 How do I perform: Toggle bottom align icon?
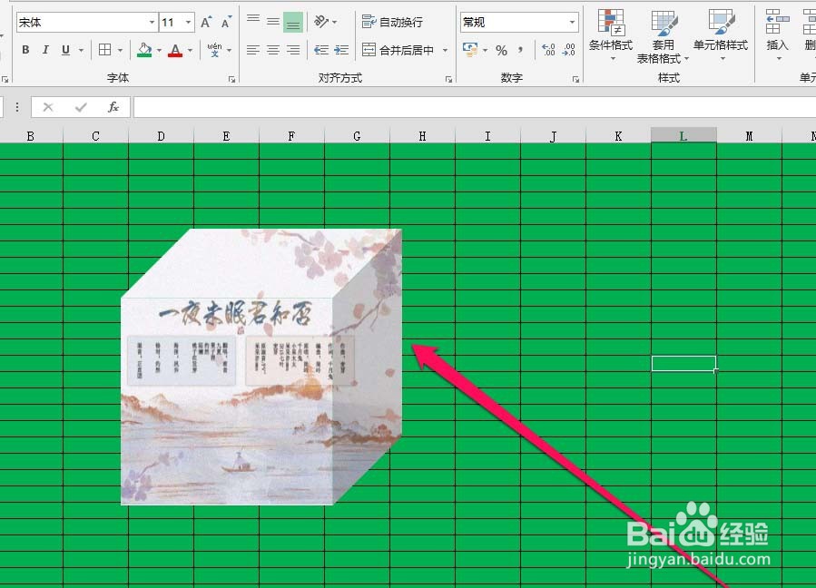pos(293,22)
